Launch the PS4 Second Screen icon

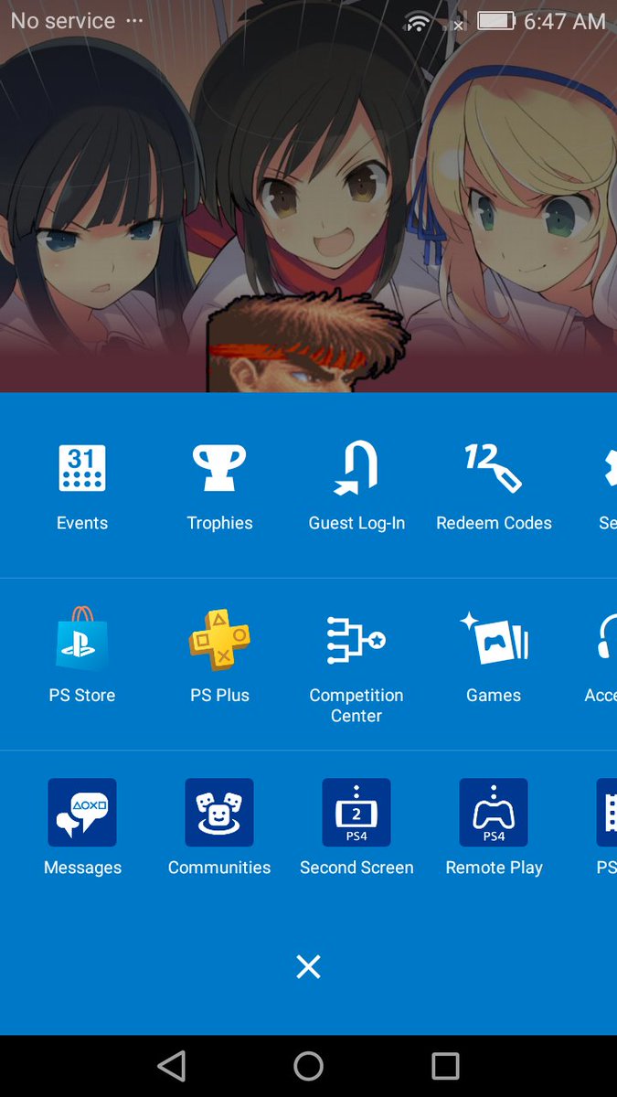356,812
